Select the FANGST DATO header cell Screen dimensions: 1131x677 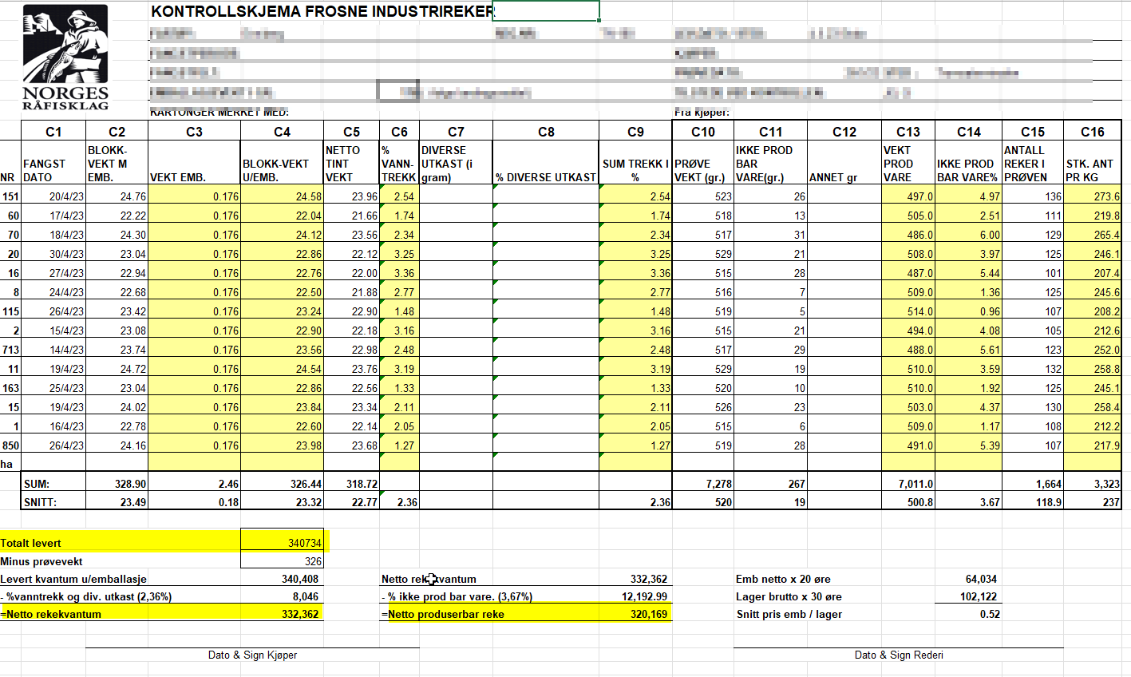[x=53, y=170]
